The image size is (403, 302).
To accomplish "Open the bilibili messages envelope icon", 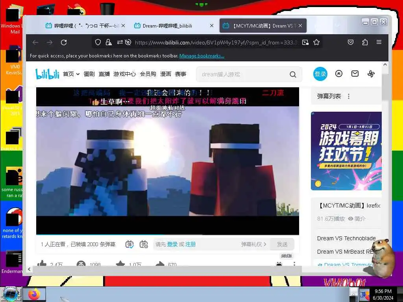I will pyautogui.click(x=355, y=74).
